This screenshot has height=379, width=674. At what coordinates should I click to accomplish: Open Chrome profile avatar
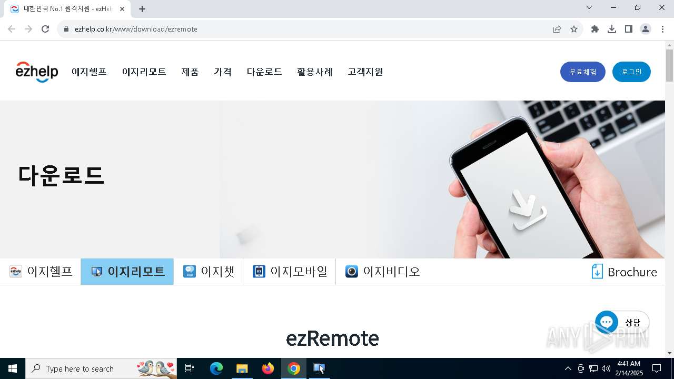[646, 29]
